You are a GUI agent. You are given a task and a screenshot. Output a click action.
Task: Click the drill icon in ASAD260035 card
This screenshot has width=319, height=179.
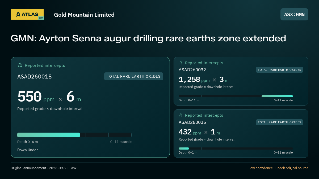[x=181, y=115]
